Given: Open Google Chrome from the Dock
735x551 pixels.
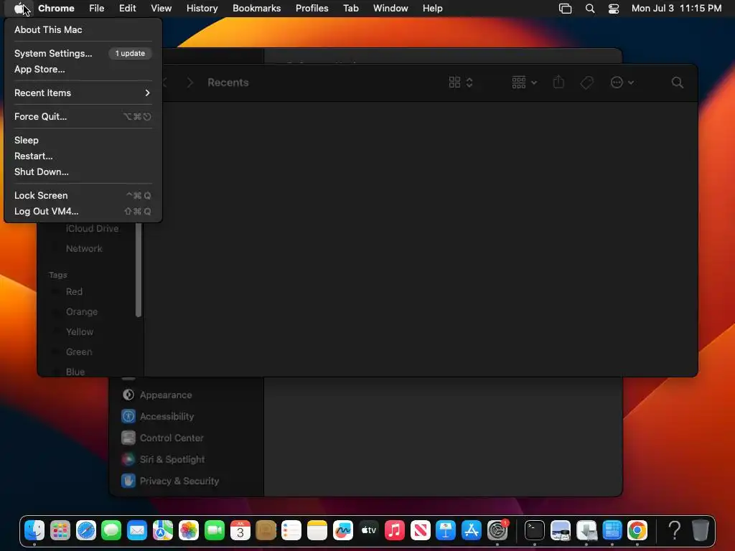Looking at the screenshot, I should pos(637,530).
